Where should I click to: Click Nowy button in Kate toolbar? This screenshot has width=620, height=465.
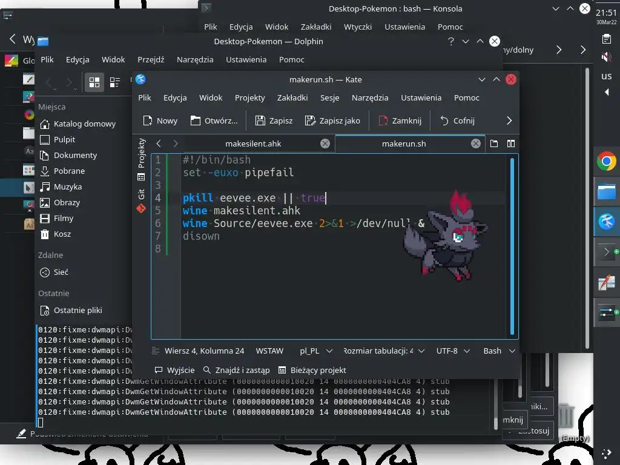click(160, 120)
